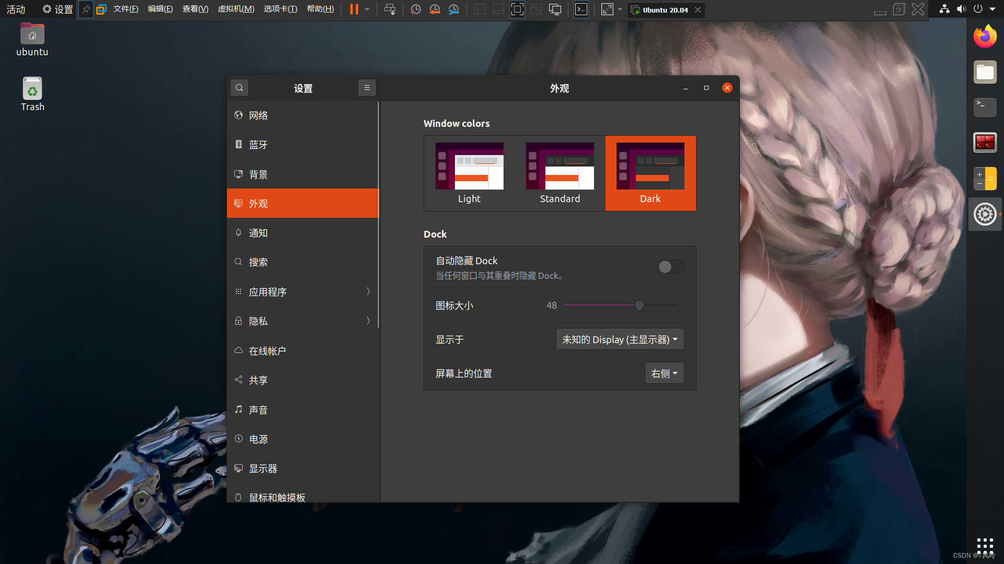The width and height of the screenshot is (1004, 564).
Task: Select the Light window color theme
Action: coord(469,173)
